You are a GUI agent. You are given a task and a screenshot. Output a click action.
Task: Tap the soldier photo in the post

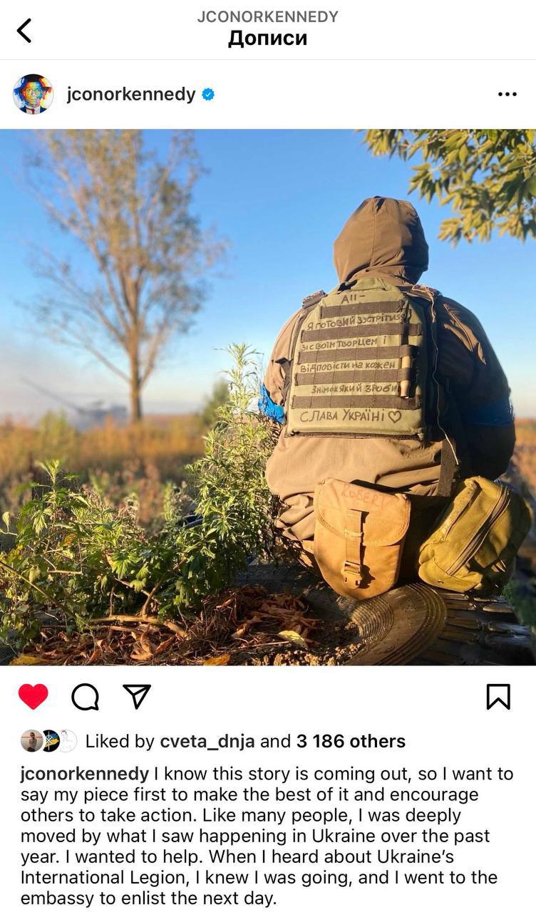[x=268, y=397]
